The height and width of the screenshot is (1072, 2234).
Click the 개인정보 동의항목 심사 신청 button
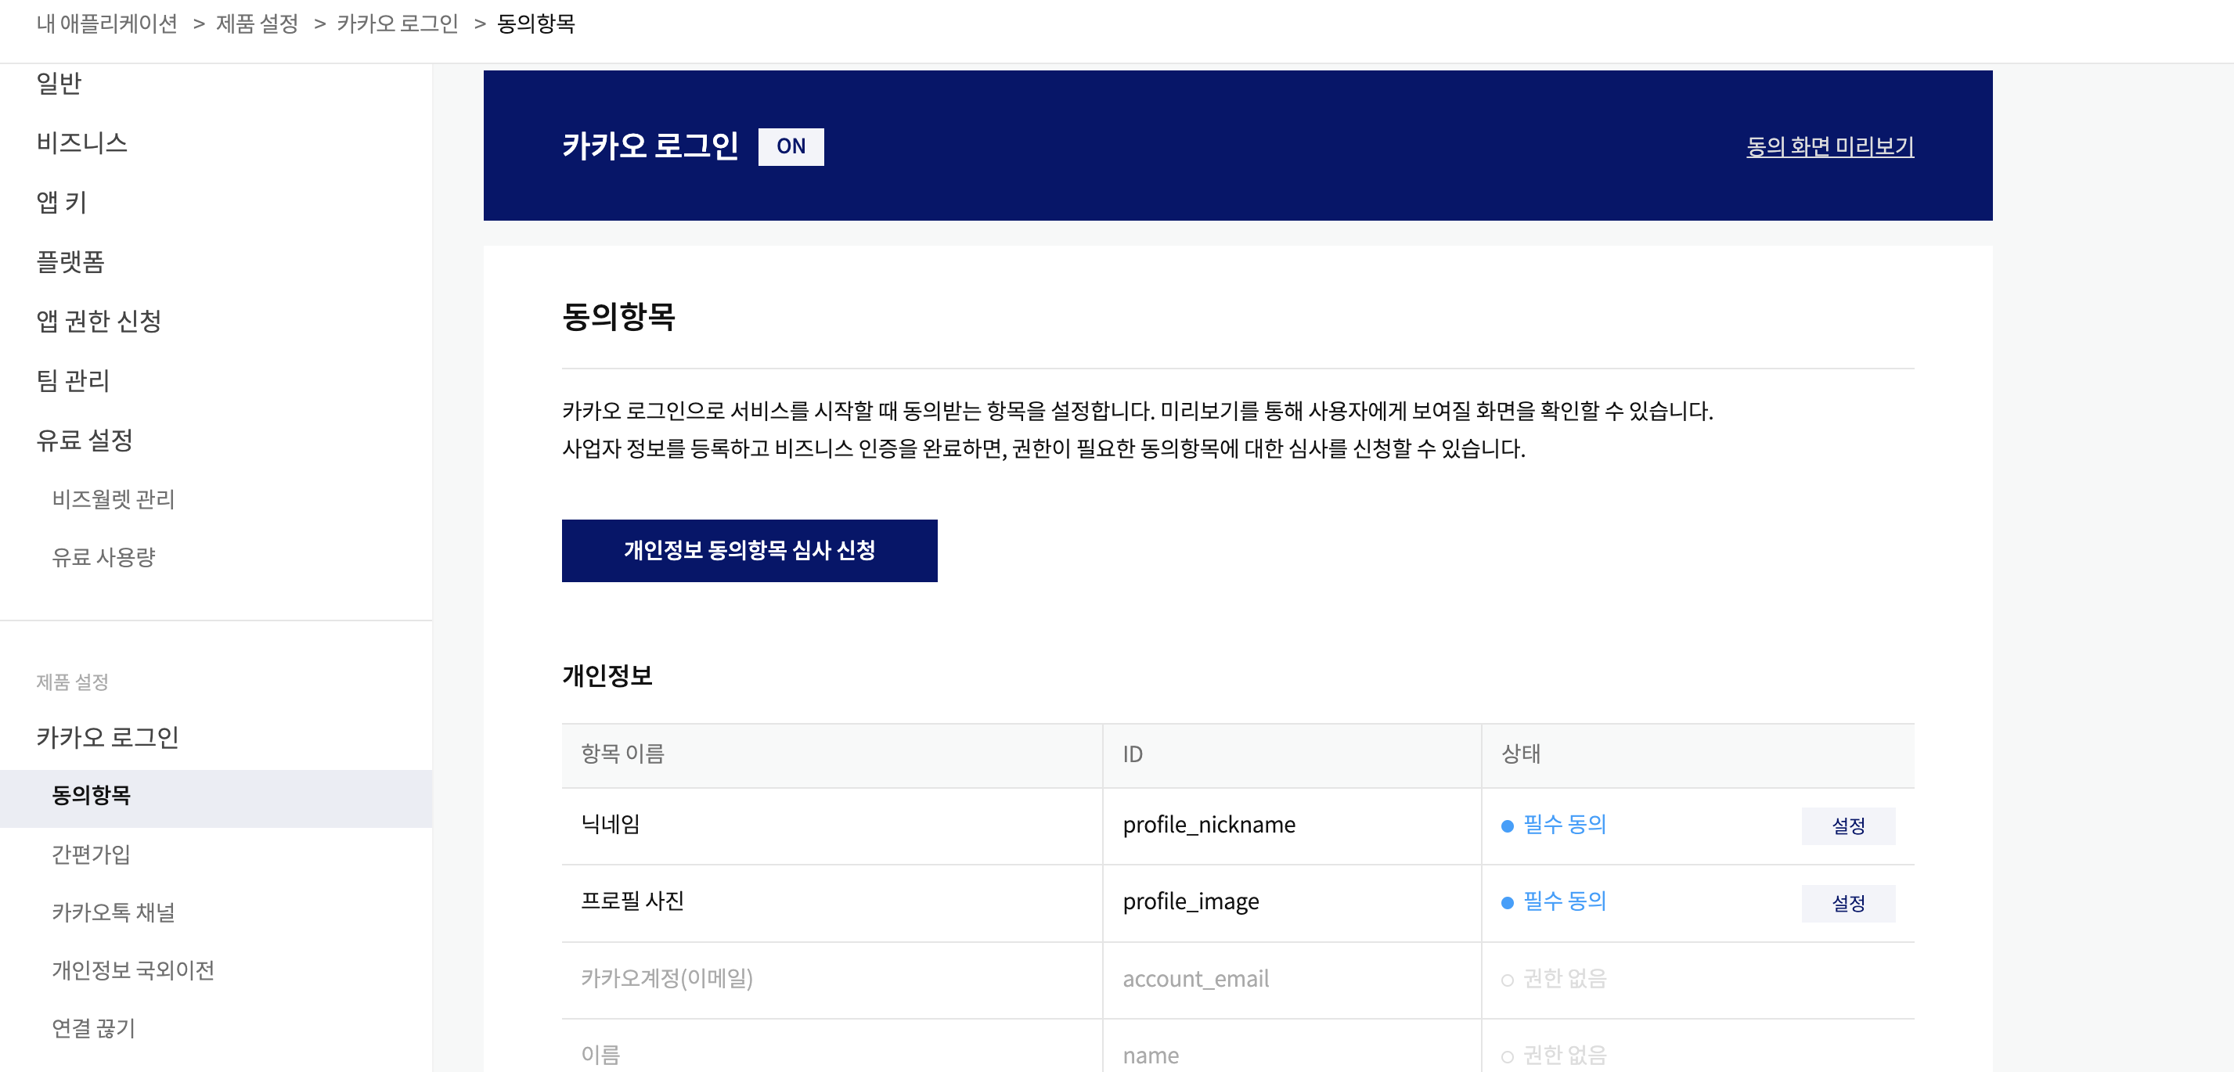pos(749,550)
